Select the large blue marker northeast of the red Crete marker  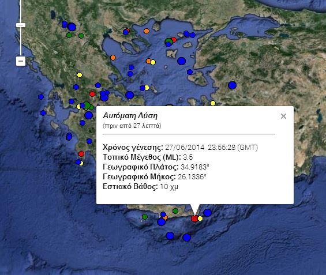(x=208, y=213)
